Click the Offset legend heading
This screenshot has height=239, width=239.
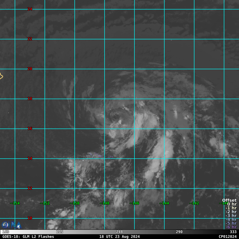click(229, 200)
